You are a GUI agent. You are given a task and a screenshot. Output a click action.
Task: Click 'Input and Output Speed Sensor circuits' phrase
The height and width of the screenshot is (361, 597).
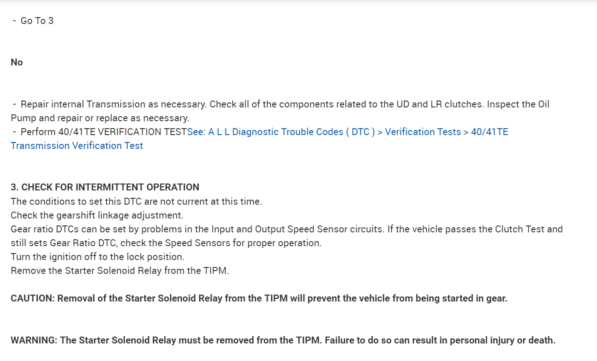pos(296,229)
